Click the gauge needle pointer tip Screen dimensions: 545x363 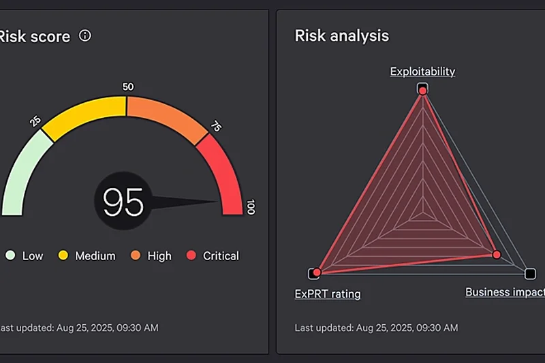[x=217, y=202]
